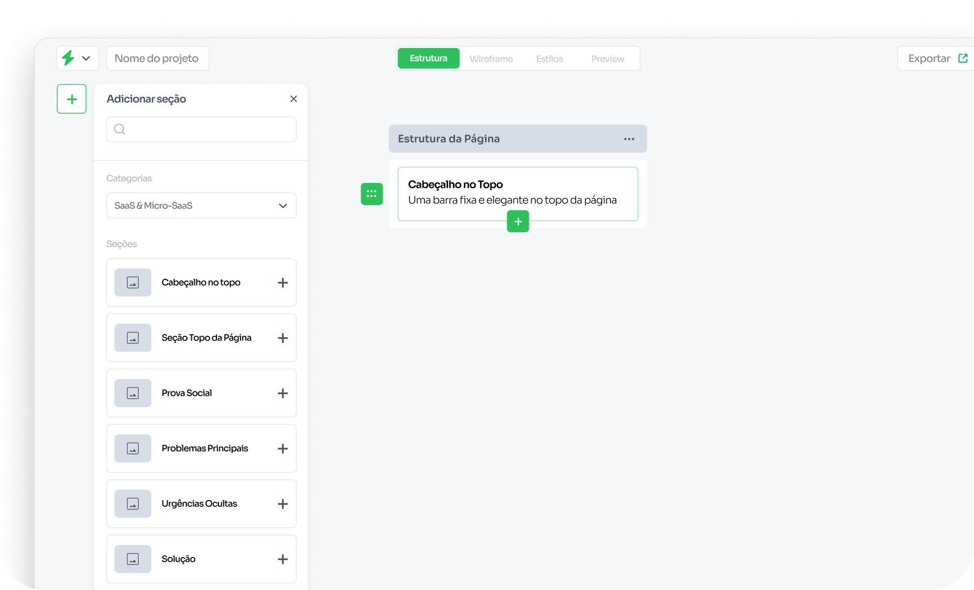Add the Prova Social section
Screen dimensions: 974x590
pyautogui.click(x=282, y=393)
